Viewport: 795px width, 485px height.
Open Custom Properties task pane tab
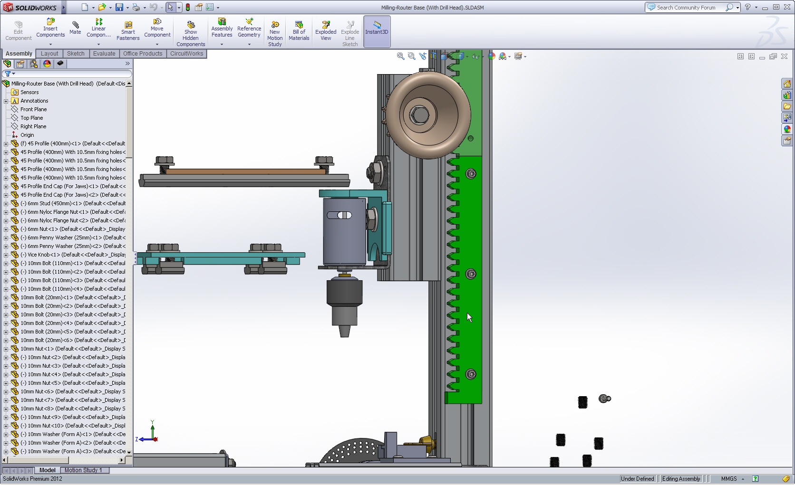tap(787, 141)
